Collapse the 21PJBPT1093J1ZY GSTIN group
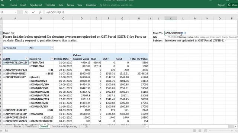Screen dimensions: 238x133 [4, 77]
